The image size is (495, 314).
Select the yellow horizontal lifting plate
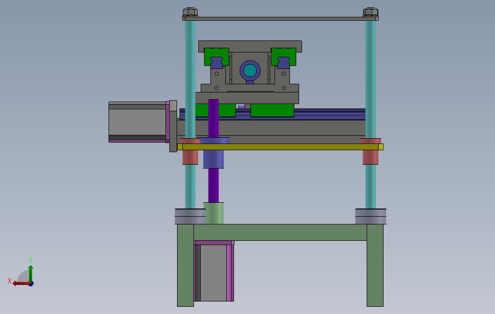coord(280,147)
